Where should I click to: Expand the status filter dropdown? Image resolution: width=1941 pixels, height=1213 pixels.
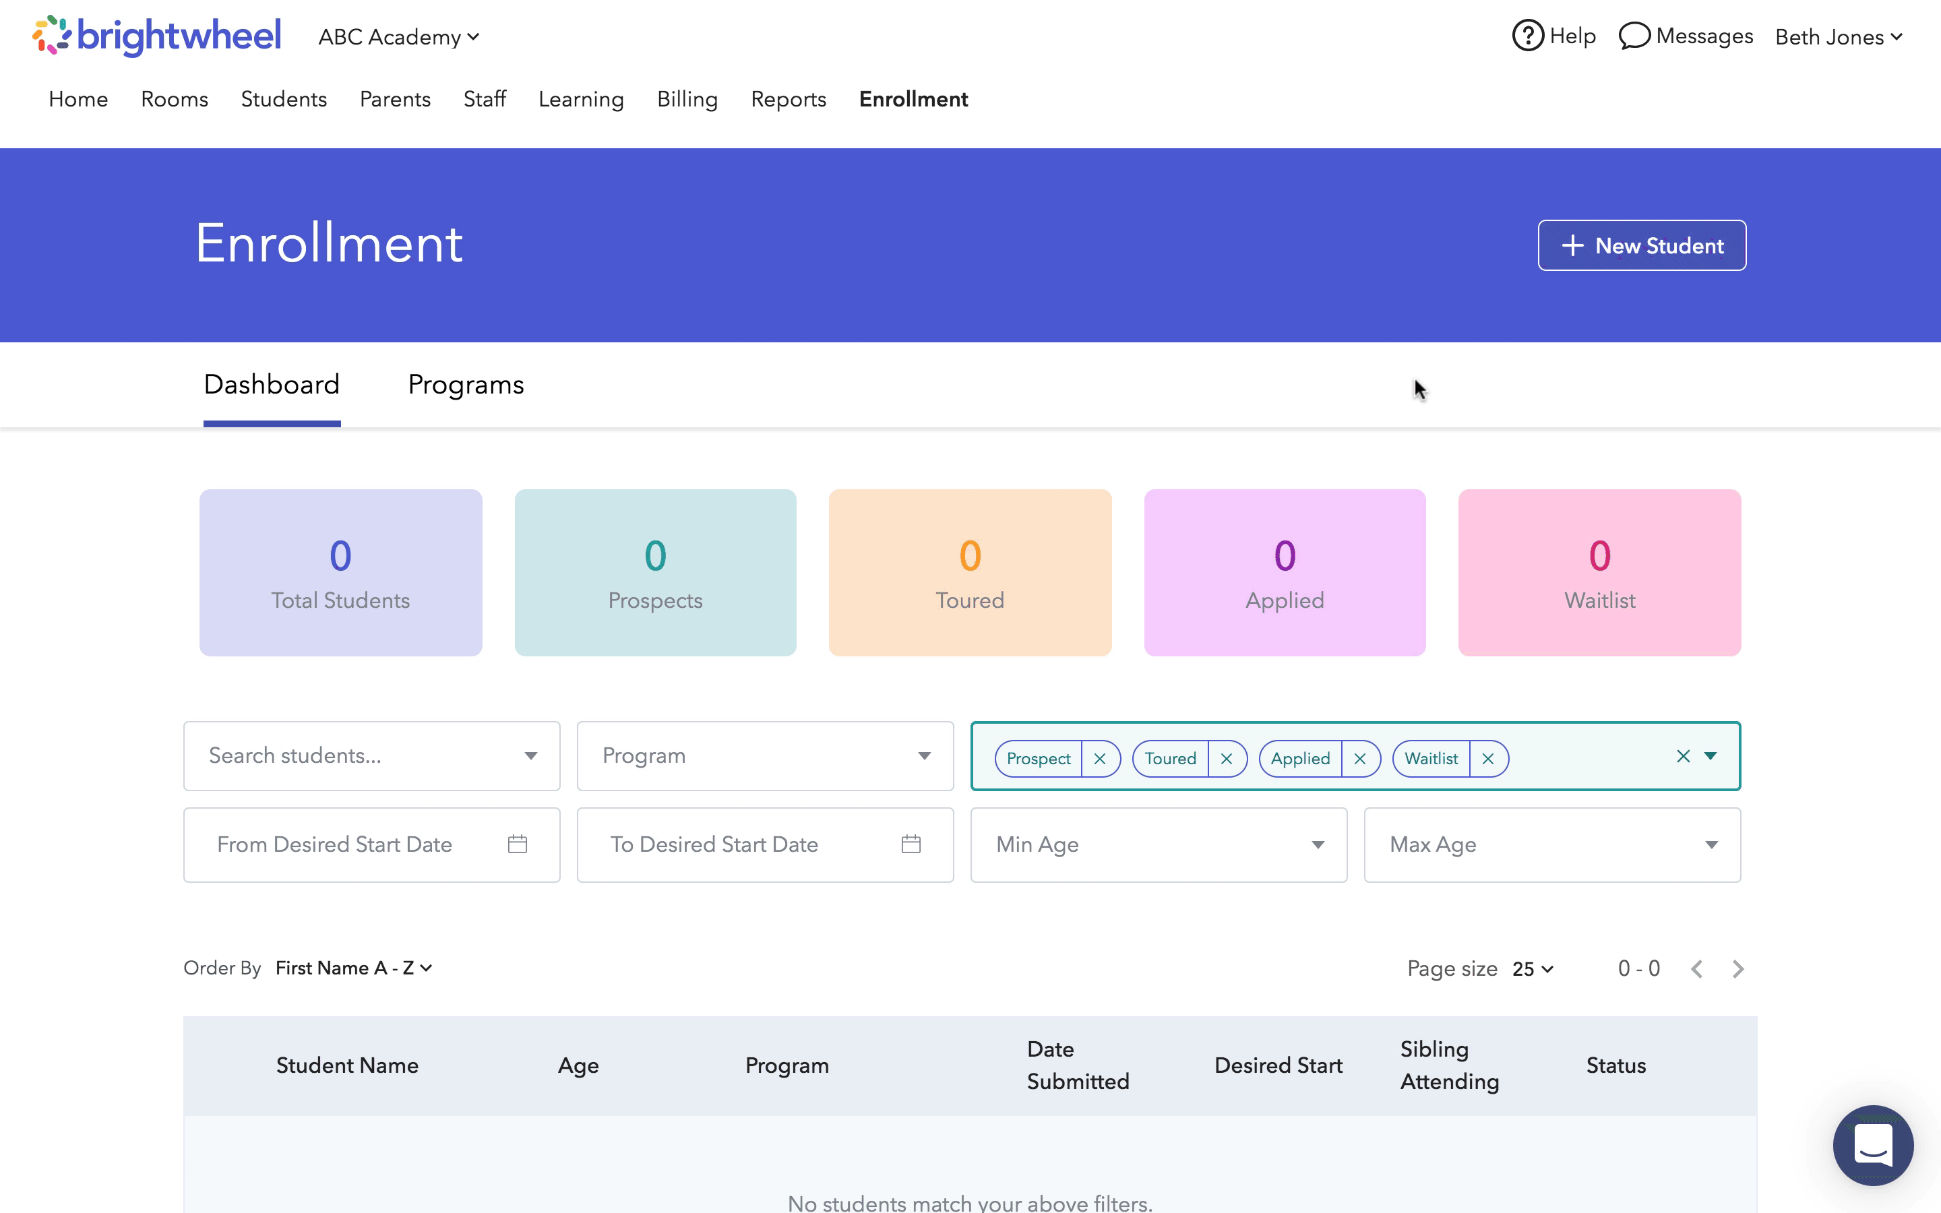click(1709, 756)
